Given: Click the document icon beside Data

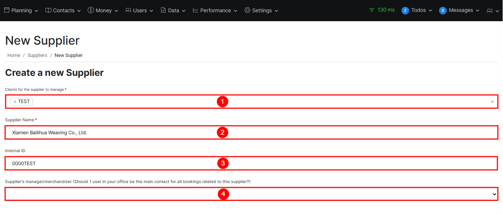Looking at the screenshot, I should 163,10.
